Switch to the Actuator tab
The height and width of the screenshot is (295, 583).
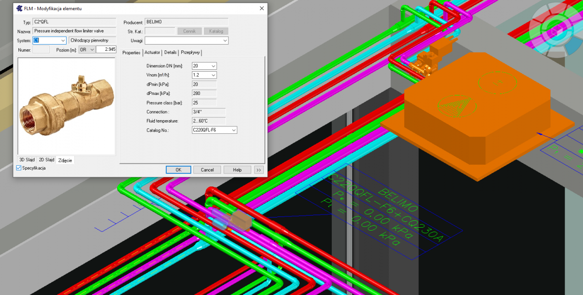[x=152, y=52]
